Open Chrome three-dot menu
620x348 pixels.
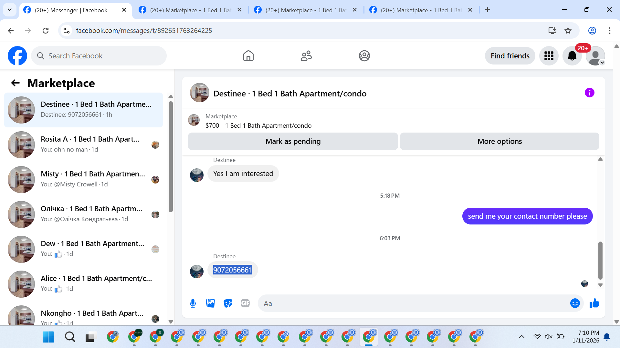click(x=609, y=31)
